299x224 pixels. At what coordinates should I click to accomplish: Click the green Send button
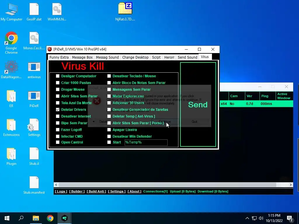coord(198,104)
